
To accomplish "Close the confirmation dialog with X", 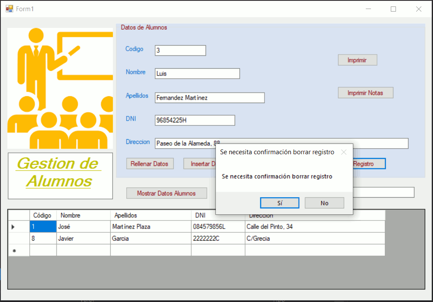I will point(343,152).
